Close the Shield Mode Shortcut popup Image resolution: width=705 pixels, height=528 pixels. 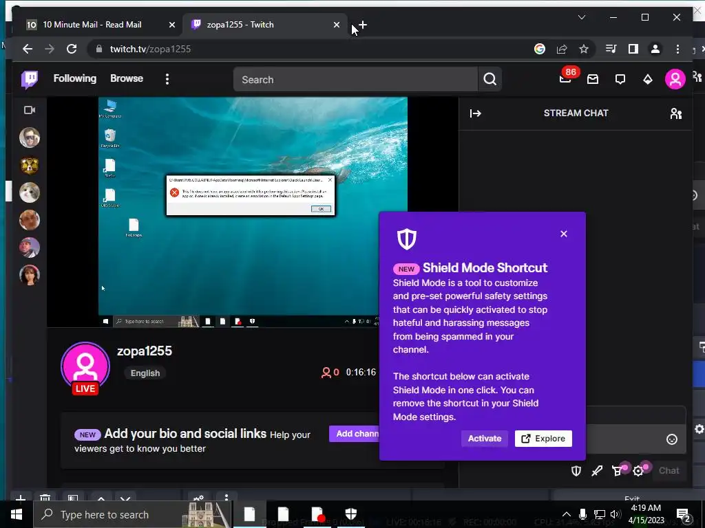tap(564, 234)
